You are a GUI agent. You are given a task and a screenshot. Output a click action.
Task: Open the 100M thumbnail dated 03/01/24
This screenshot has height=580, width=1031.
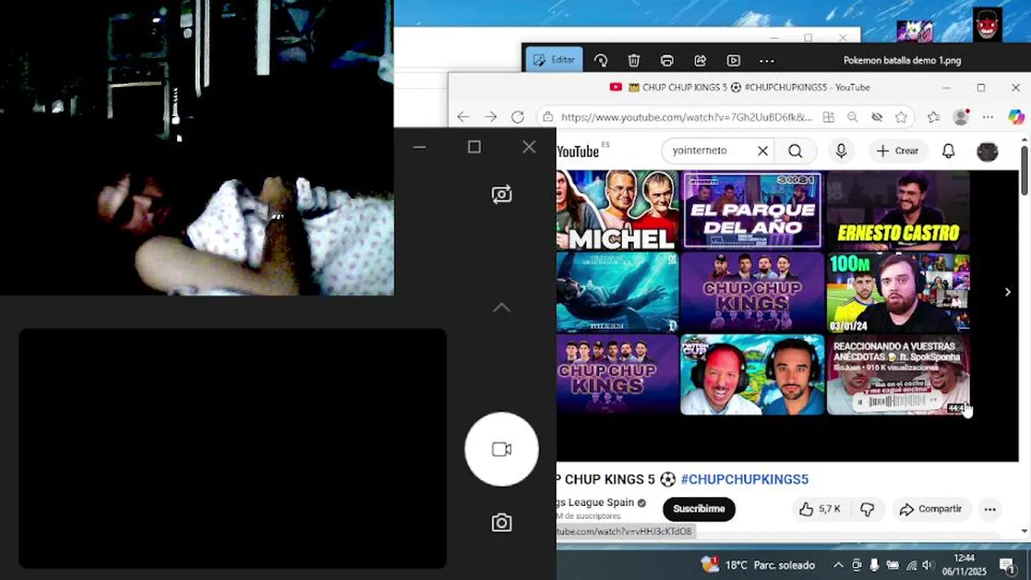tap(898, 292)
